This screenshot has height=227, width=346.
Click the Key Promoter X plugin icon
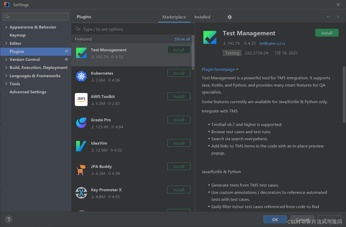[x=81, y=193]
